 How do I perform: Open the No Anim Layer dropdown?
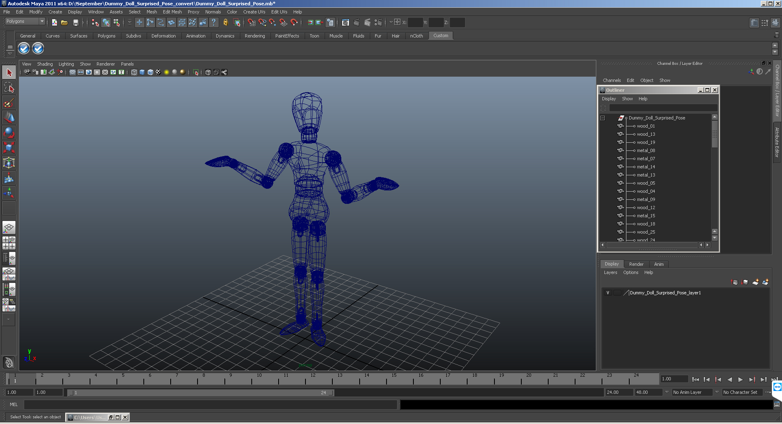click(692, 392)
